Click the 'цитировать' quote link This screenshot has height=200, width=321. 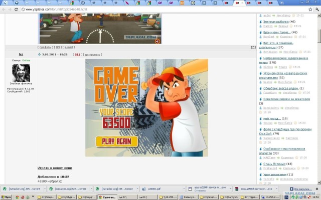[92, 54]
